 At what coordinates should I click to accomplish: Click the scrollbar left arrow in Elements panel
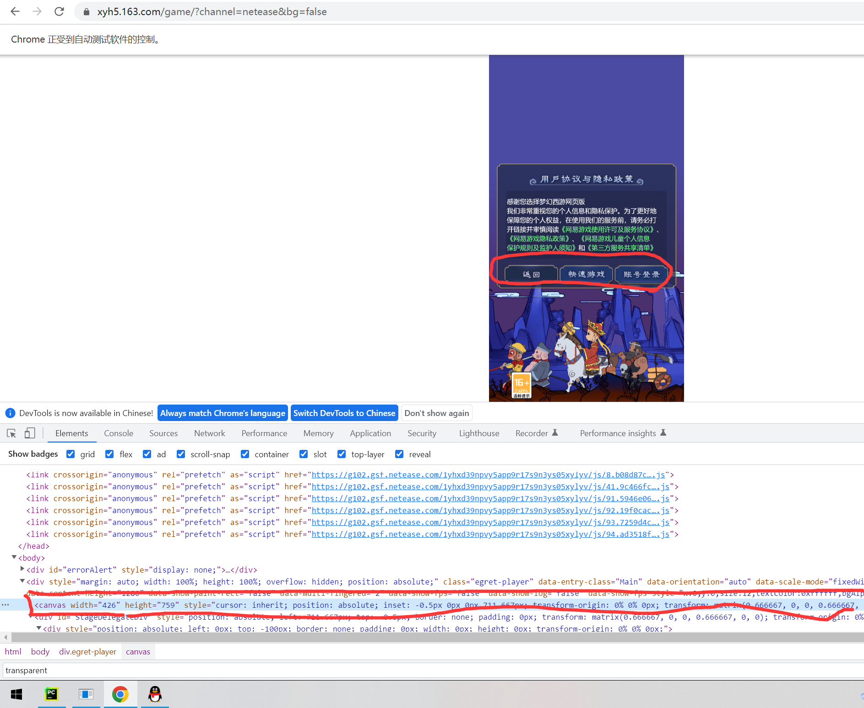[5, 637]
